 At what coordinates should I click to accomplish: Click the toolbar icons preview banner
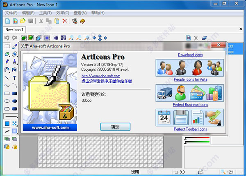[x=189, y=117]
